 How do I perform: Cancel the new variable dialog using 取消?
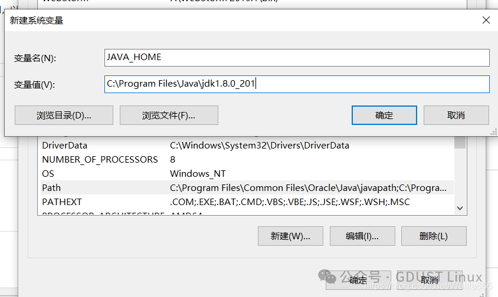coord(456,115)
